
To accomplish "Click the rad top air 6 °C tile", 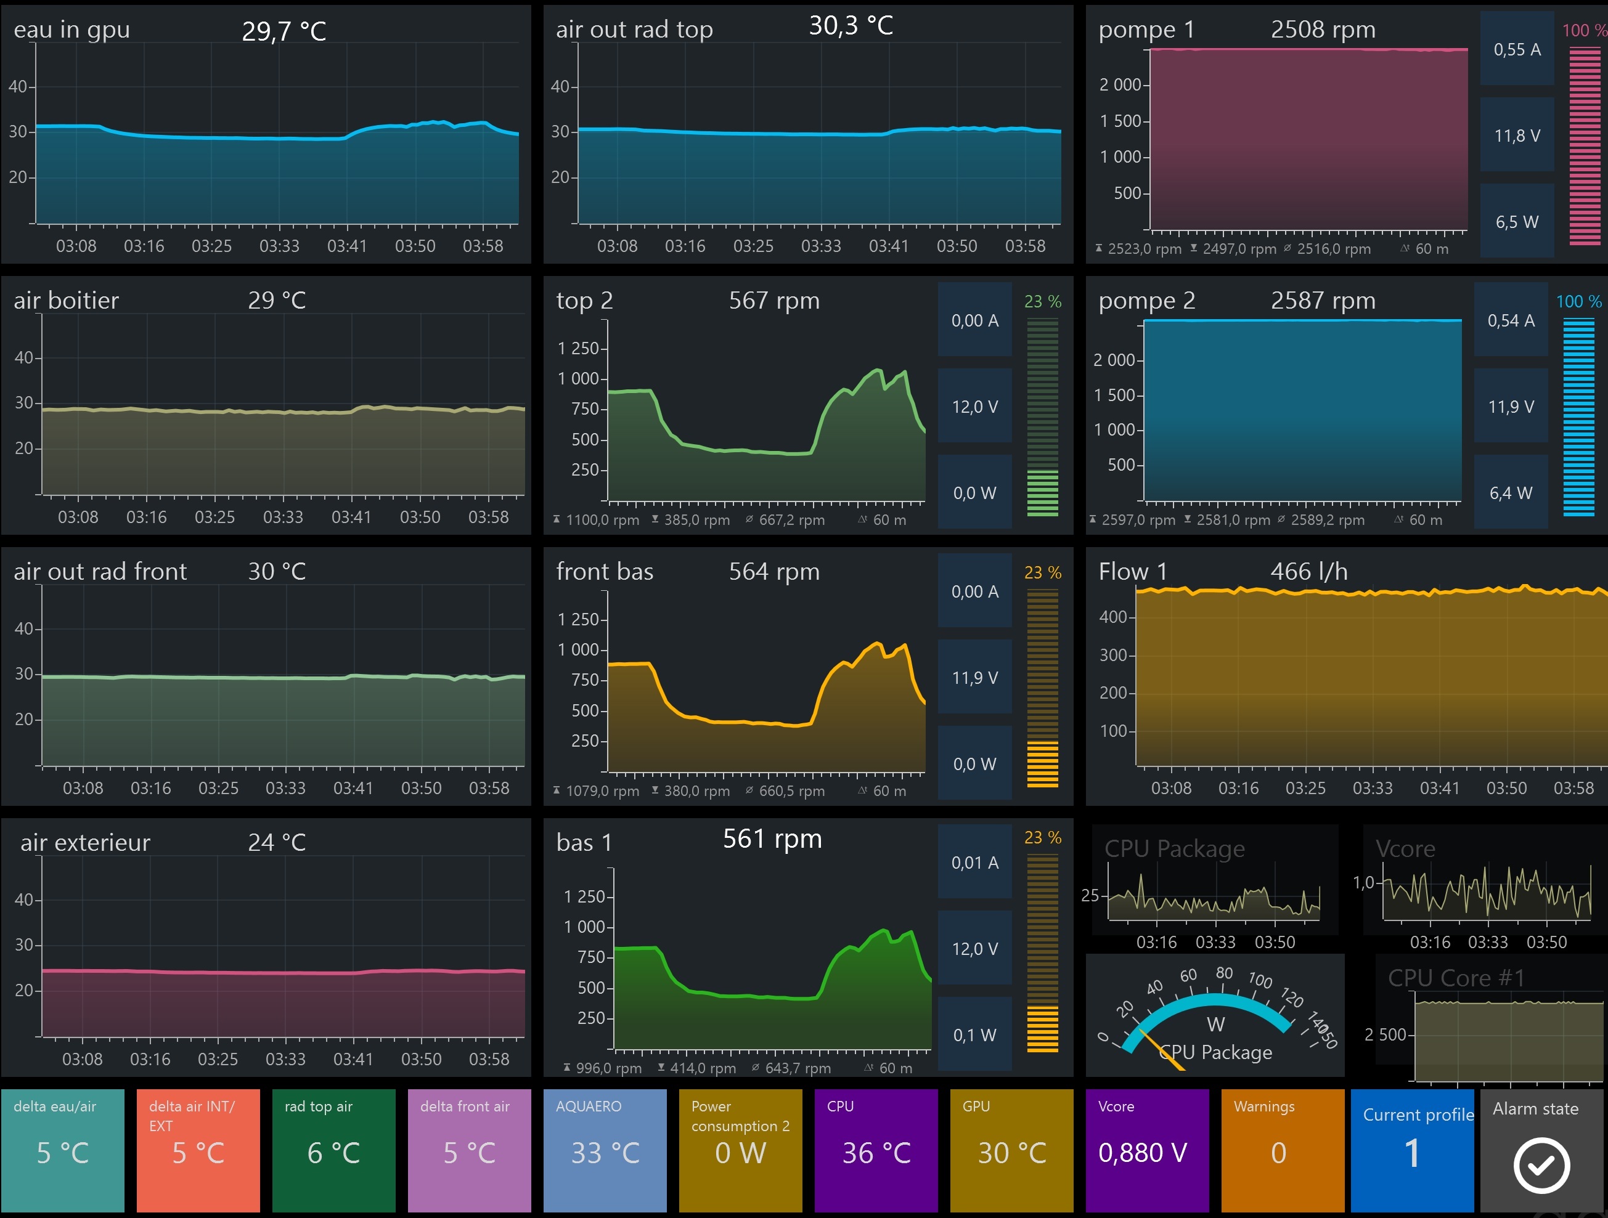I will (333, 1150).
